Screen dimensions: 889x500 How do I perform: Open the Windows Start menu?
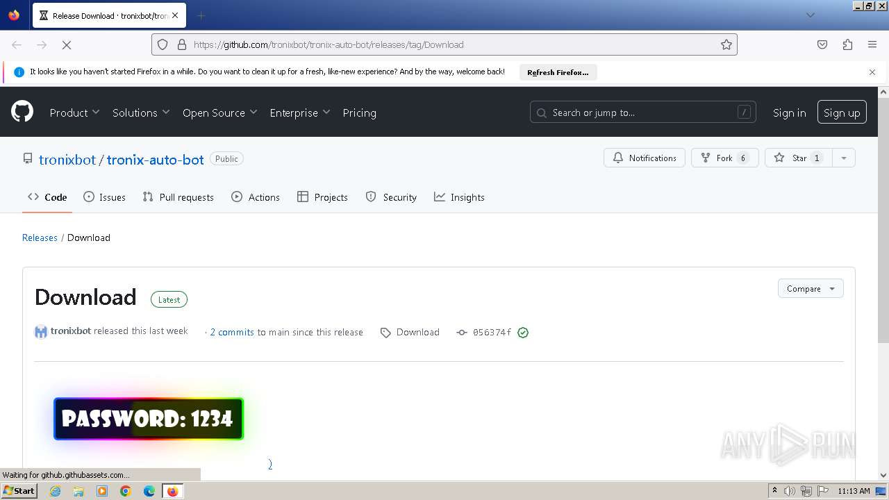tap(19, 491)
